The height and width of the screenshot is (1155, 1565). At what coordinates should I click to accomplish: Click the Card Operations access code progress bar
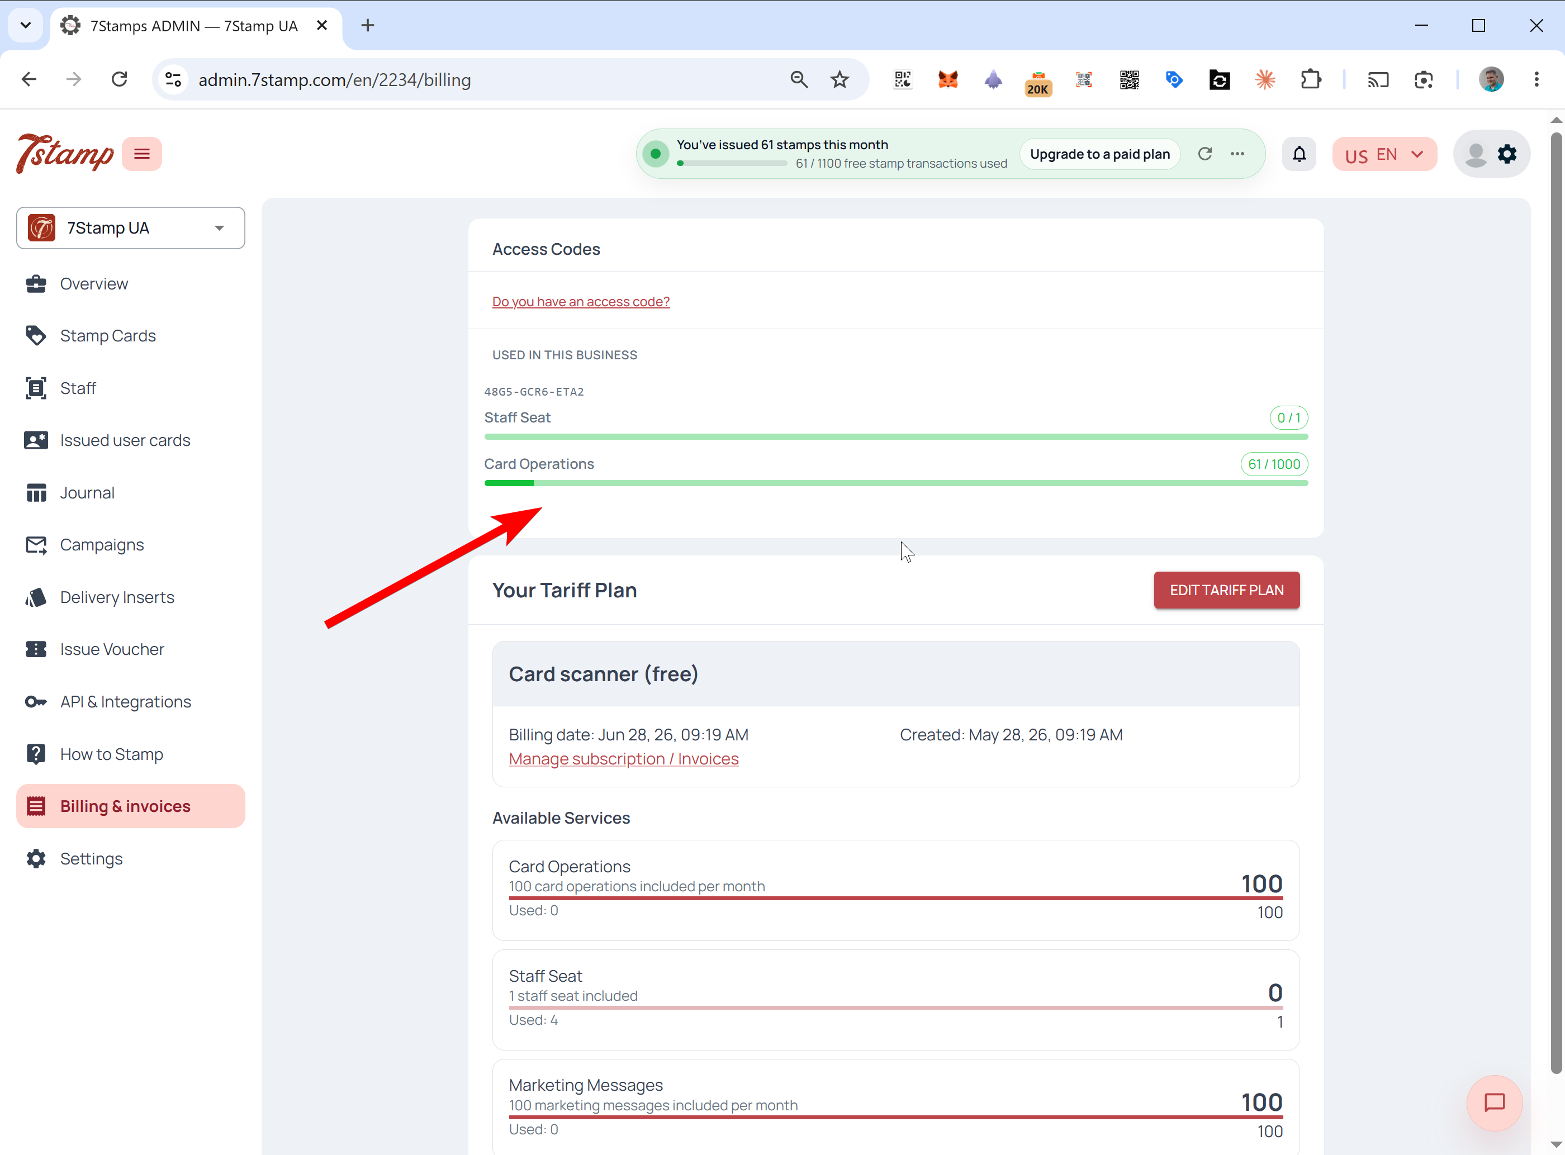pyautogui.click(x=896, y=483)
